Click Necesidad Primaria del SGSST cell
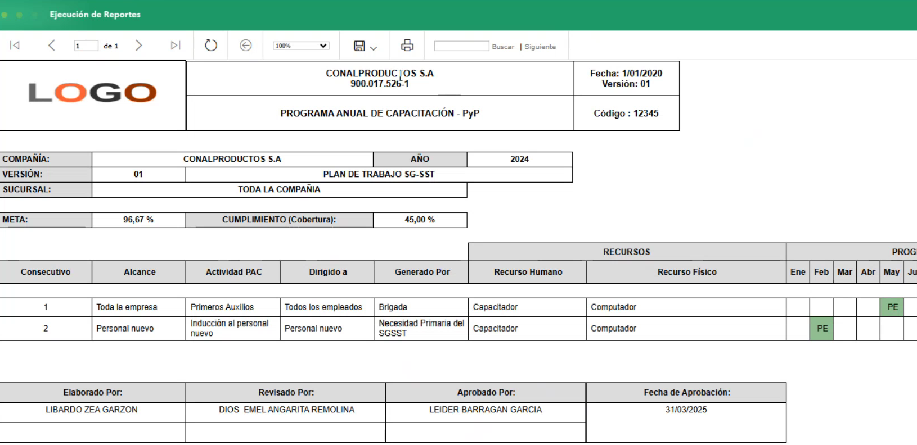Viewport: 917px width, 445px height. click(422, 329)
